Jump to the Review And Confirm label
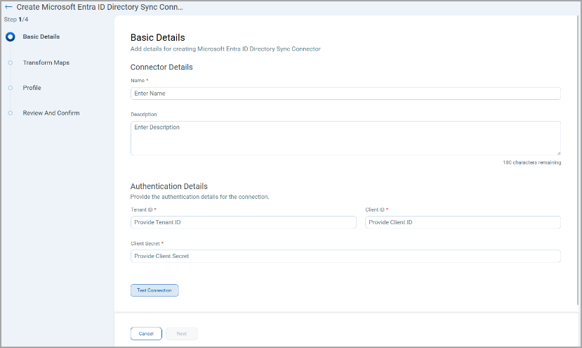582x348 pixels. click(x=51, y=113)
